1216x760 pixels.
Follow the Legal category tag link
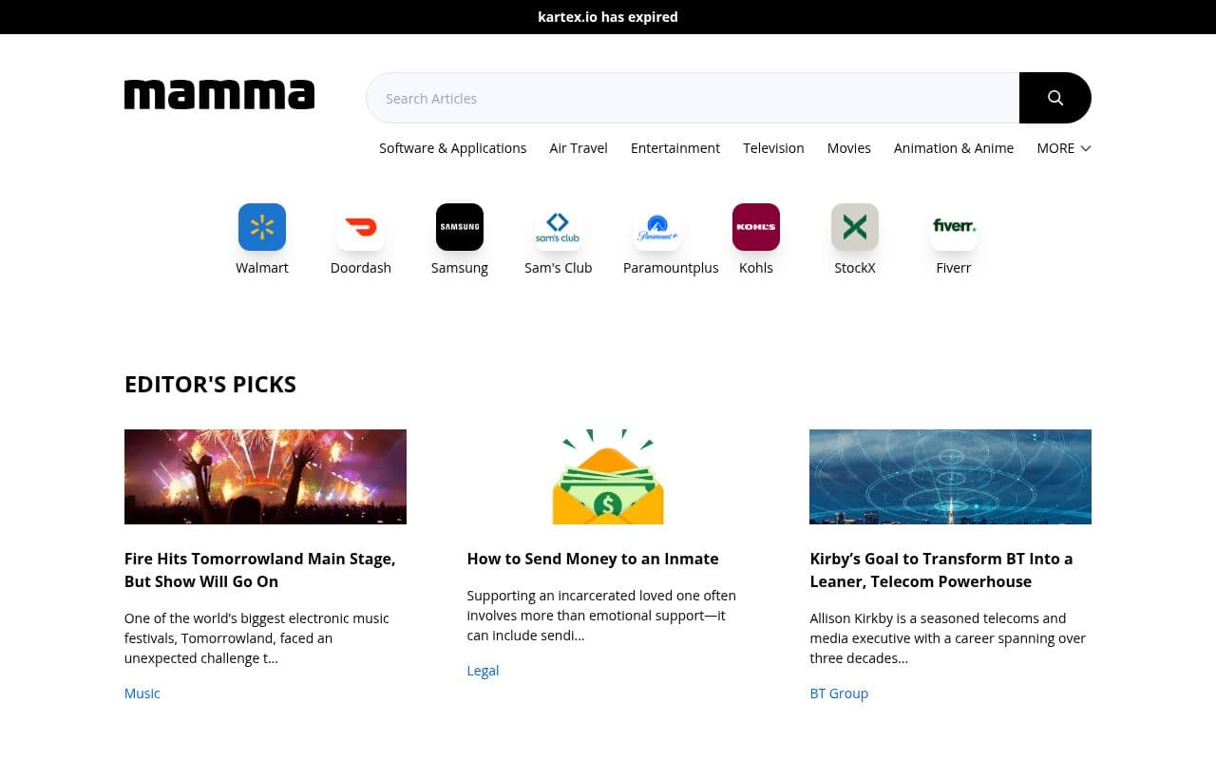pyautogui.click(x=483, y=671)
